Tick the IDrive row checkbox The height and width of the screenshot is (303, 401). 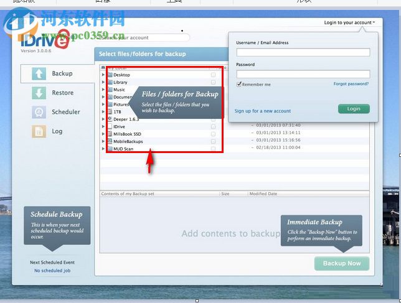point(213,127)
